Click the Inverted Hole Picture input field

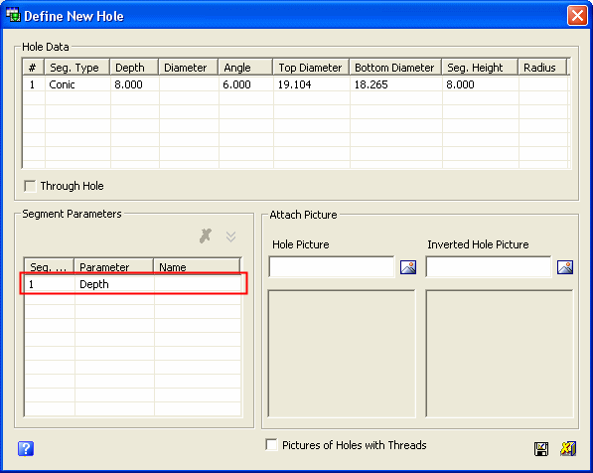point(489,266)
